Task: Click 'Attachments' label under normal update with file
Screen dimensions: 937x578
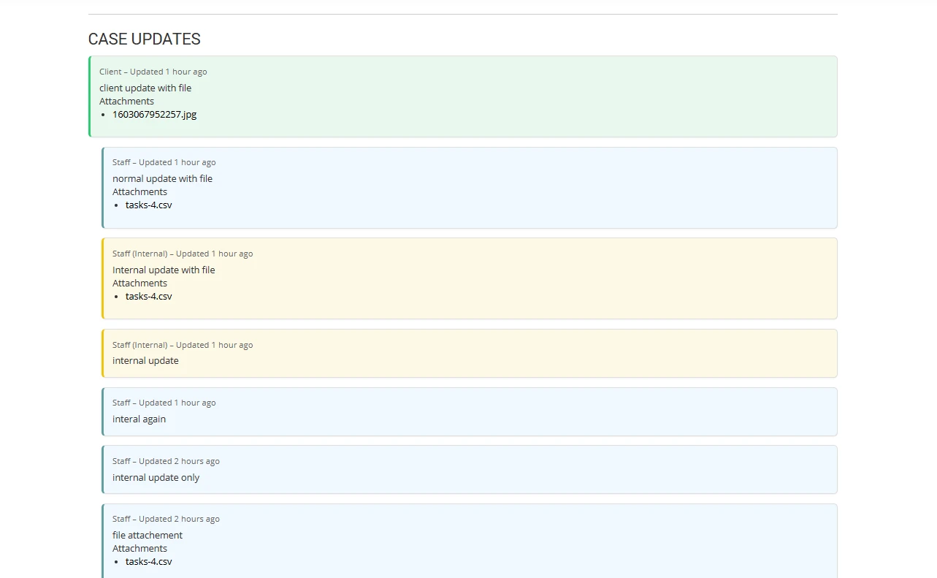Action: click(139, 192)
